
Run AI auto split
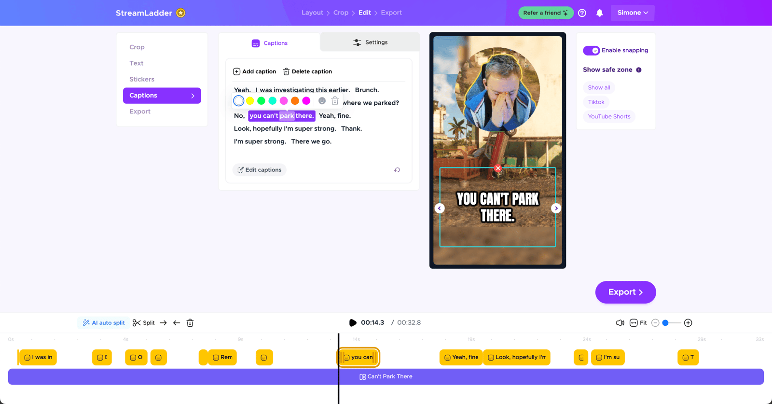(103, 323)
